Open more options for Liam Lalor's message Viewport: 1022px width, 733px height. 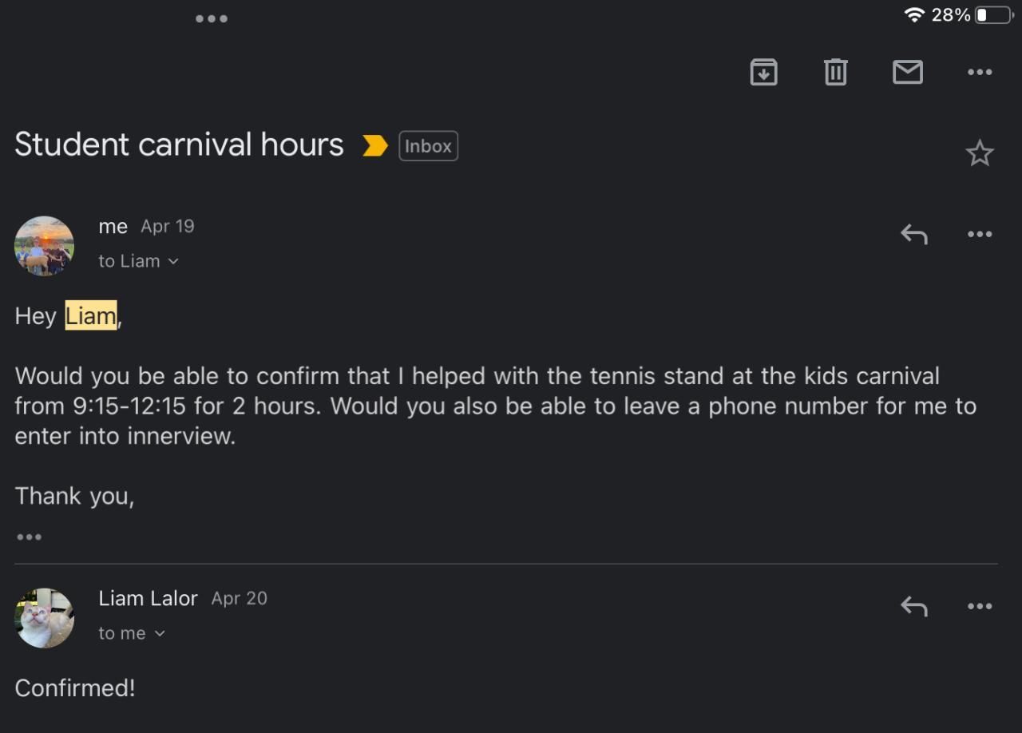pos(980,606)
